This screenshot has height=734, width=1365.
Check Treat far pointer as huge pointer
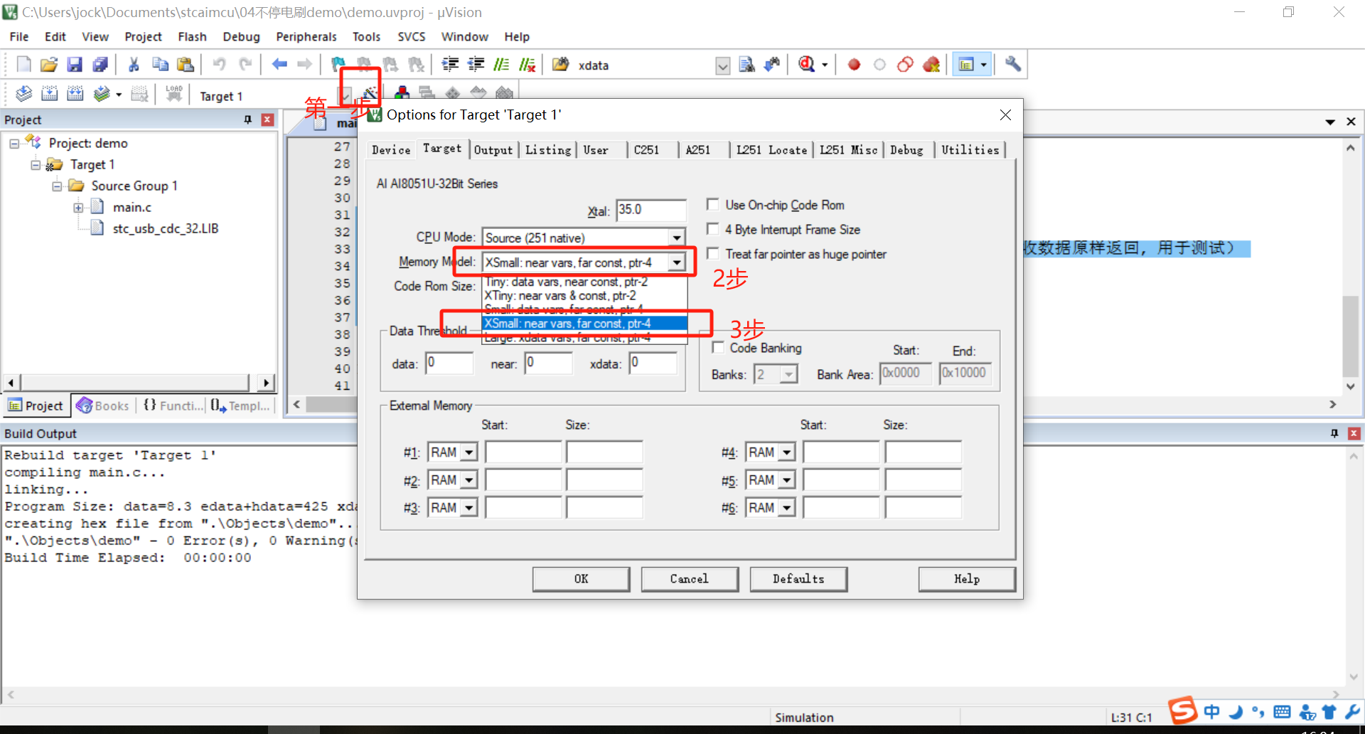(x=712, y=254)
